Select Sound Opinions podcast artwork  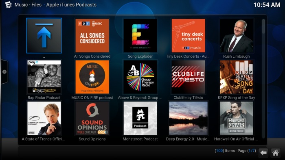pyautogui.click(x=92, y=118)
